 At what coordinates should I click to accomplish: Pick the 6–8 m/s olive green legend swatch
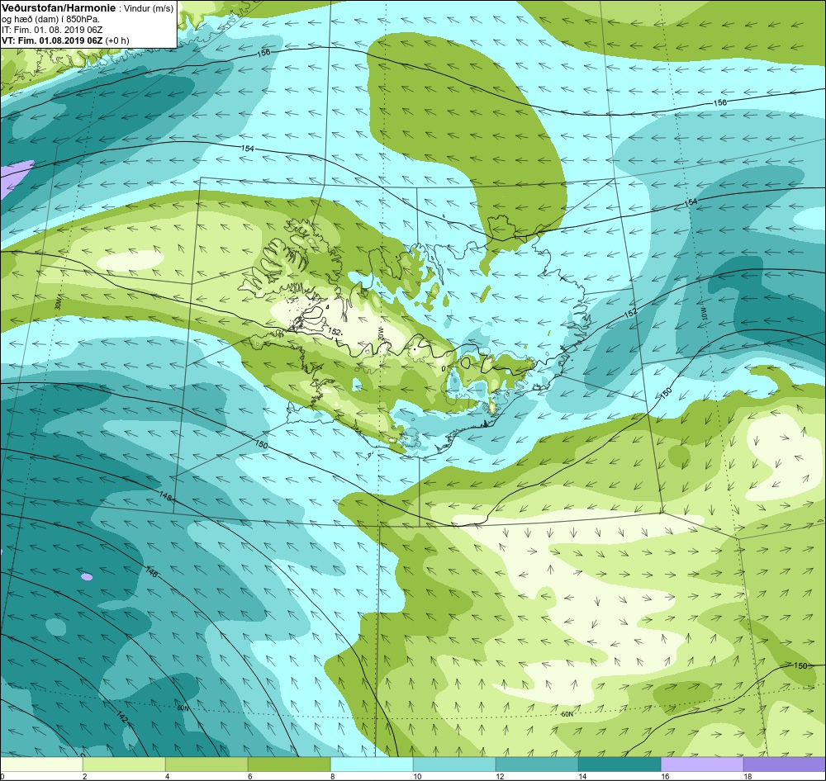[289, 764]
